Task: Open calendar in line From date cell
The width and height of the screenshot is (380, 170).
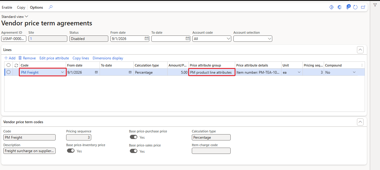Action: pyautogui.click(x=96, y=72)
